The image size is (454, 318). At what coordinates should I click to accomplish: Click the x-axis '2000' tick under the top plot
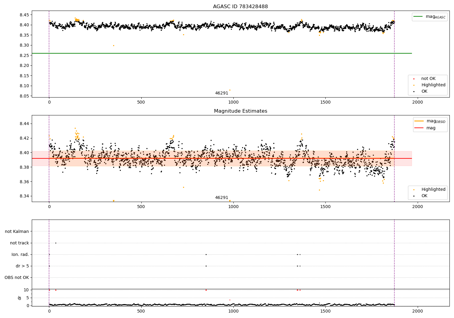(418, 102)
